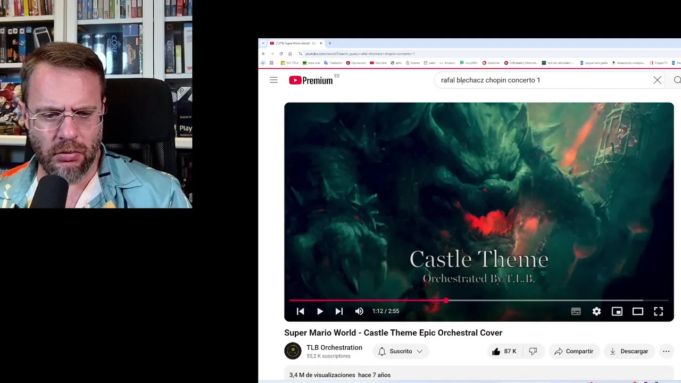681x383 pixels.
Task: Switch to theater mode view
Action: point(637,311)
